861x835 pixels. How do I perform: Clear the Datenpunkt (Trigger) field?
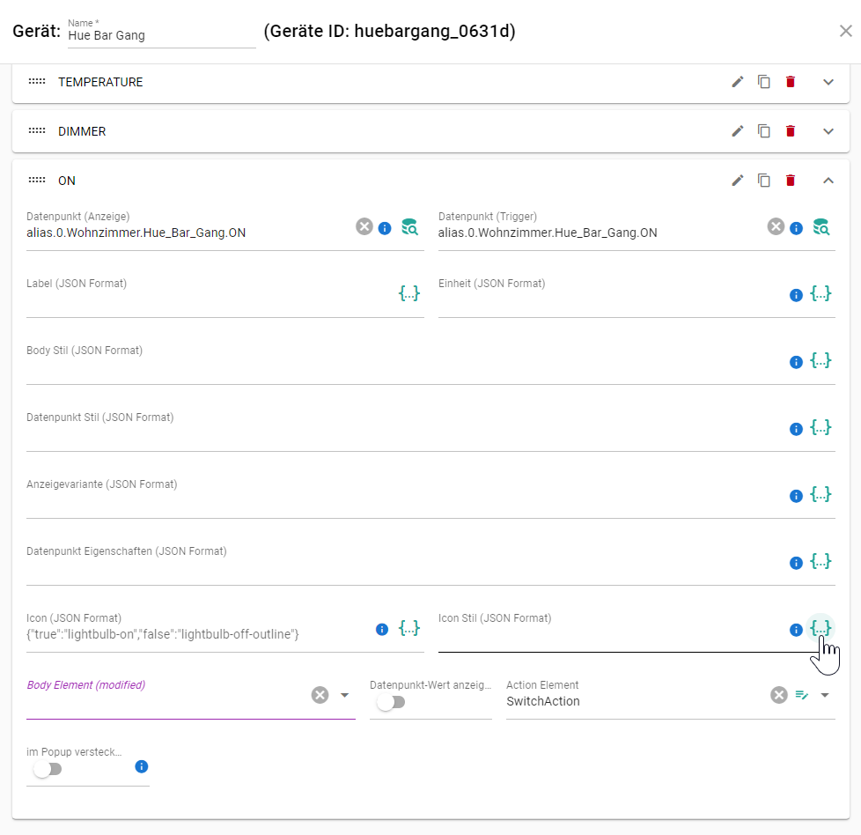(776, 227)
